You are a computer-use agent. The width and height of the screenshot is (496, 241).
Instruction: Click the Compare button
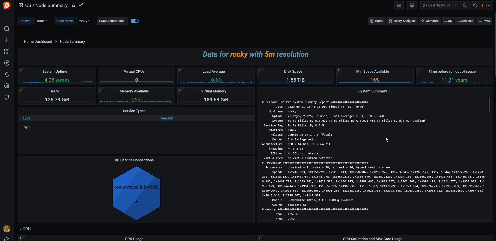tap(430, 21)
